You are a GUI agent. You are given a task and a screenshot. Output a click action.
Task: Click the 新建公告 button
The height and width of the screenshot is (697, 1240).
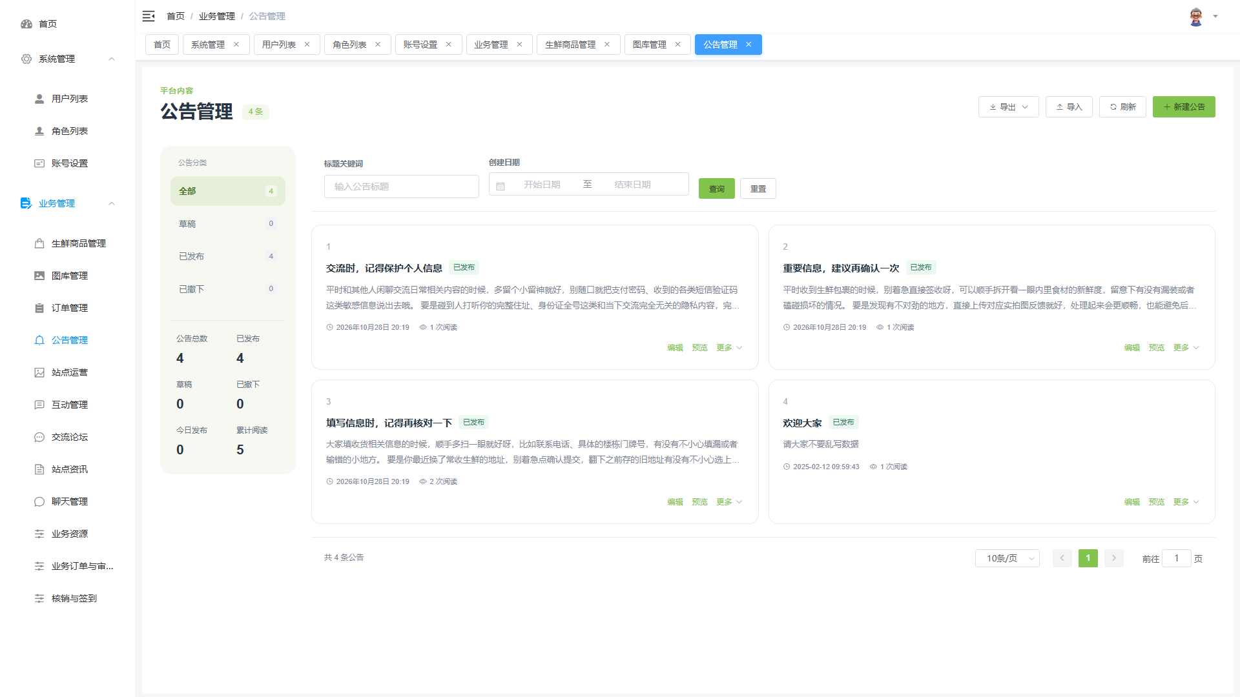tap(1184, 107)
